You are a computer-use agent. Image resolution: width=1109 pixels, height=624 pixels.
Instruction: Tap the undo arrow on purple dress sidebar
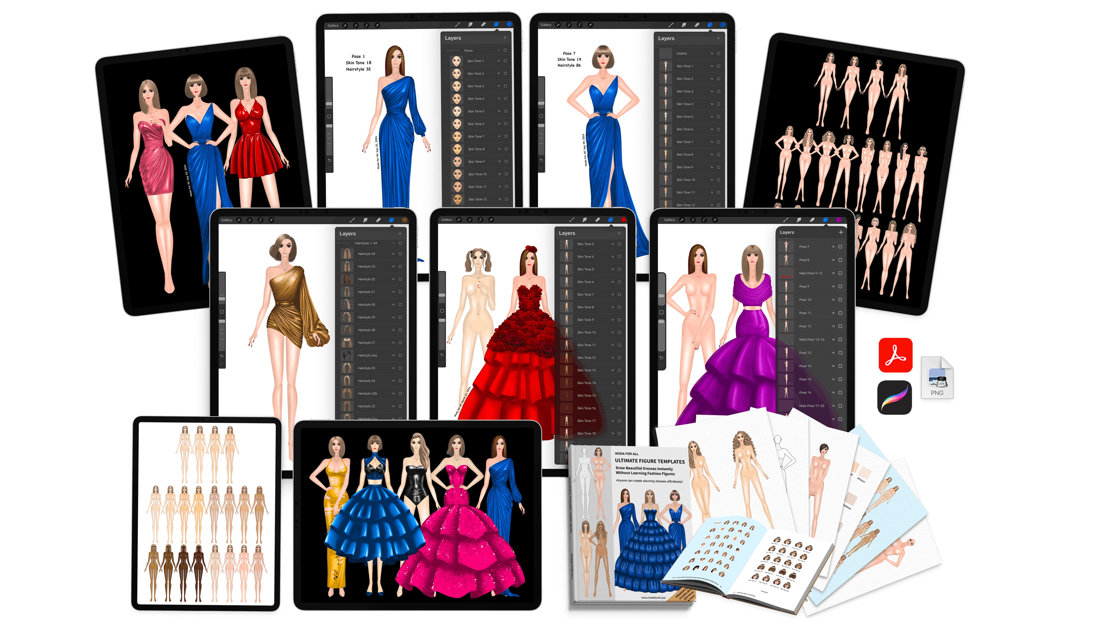661,358
